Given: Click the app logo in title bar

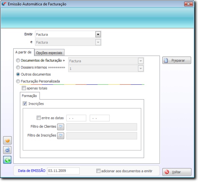Looking at the screenshot, I should 4,4.
